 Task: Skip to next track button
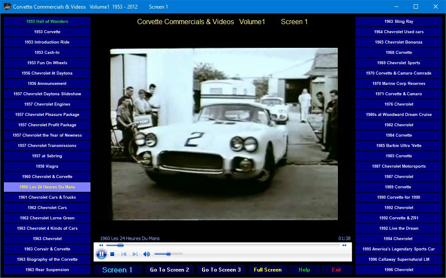135,254
